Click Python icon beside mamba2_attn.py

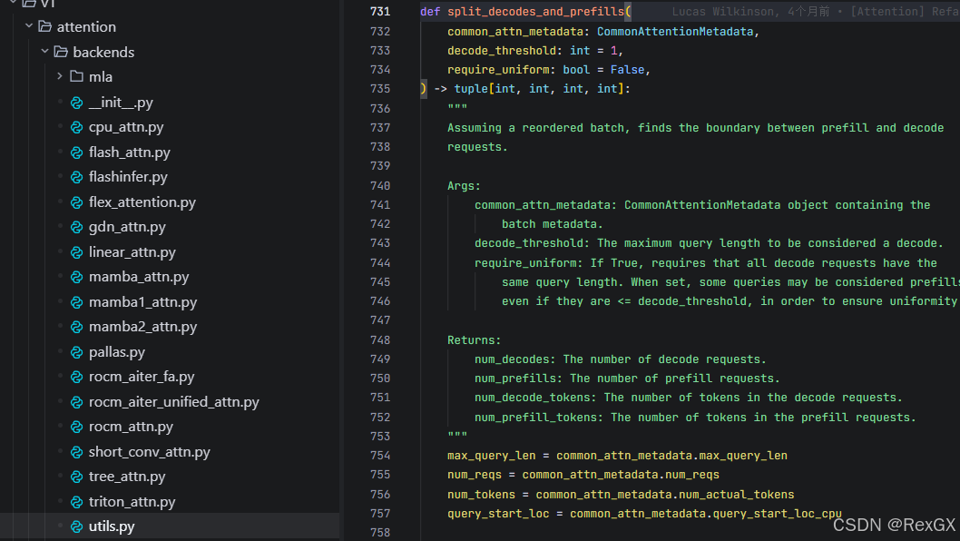point(76,327)
